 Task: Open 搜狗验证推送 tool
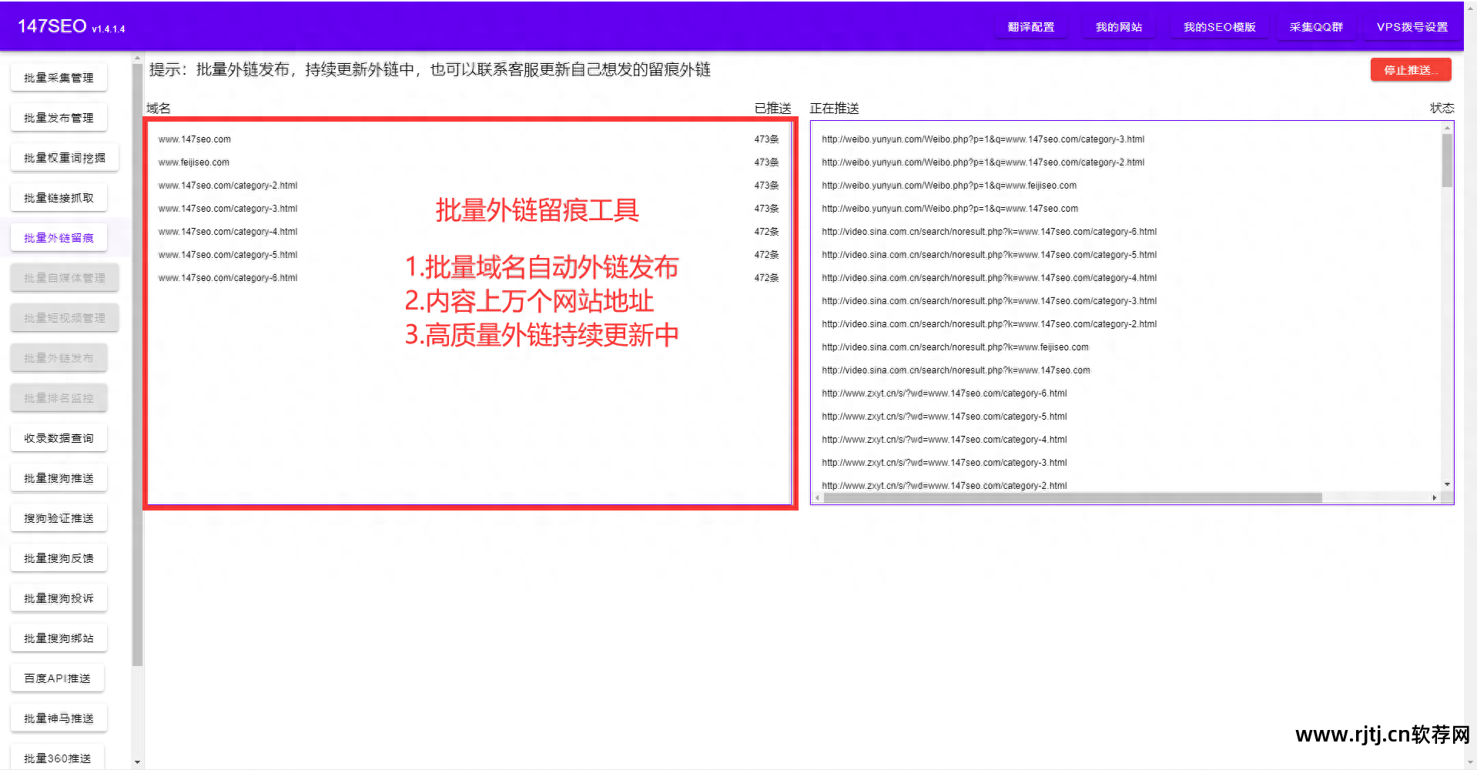click(59, 517)
